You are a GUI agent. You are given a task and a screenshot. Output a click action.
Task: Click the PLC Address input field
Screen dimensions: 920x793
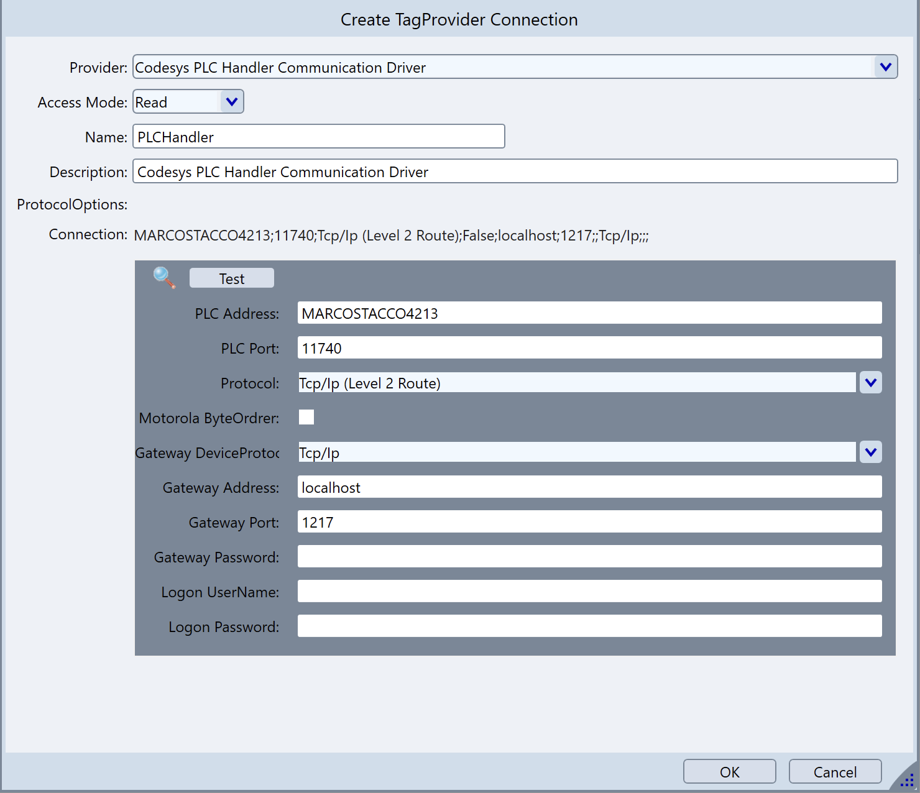pos(589,313)
